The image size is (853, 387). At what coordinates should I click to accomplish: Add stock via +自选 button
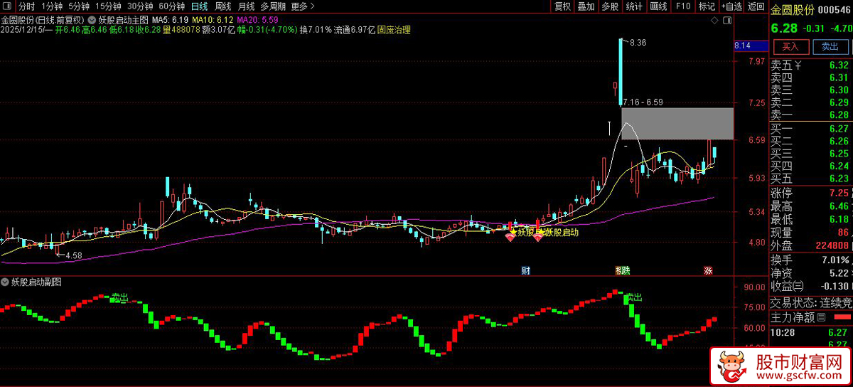click(731, 6)
